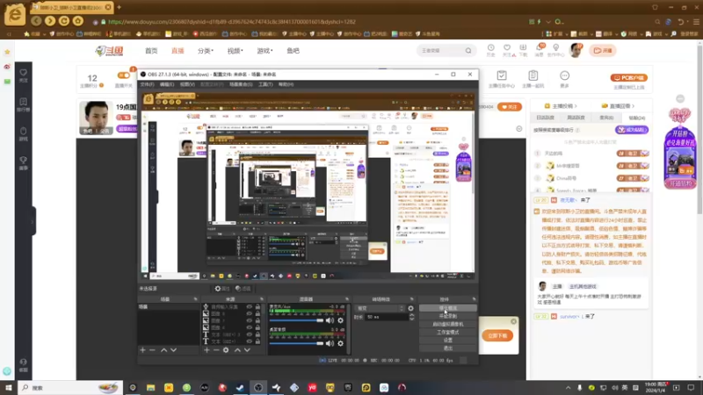Open source properties gear in Sources dock
Screen dimensions: 703x395
point(226,350)
